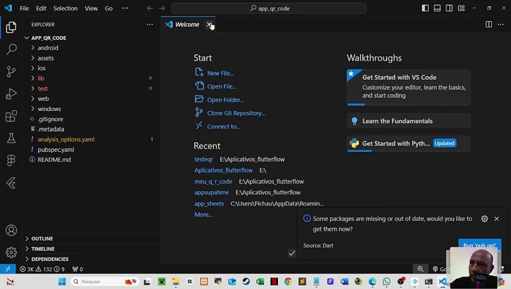The height and width of the screenshot is (289, 511).
Task: Click the ports forwarded status item
Action: 77,269
